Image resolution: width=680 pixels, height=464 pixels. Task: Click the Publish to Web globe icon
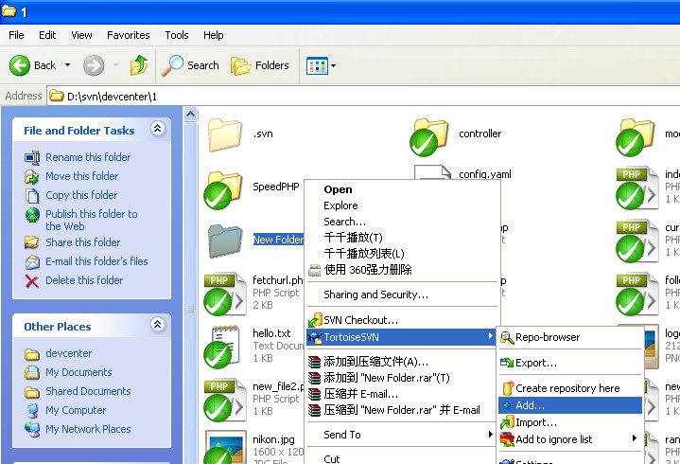(x=32, y=215)
